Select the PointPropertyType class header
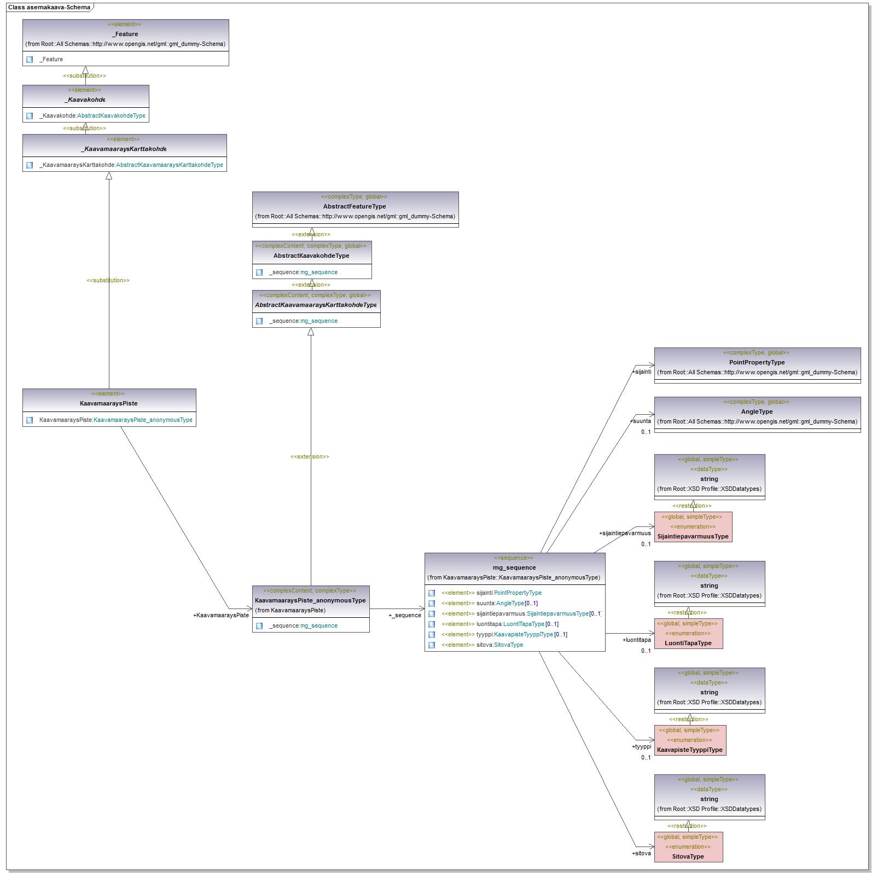 coord(757,362)
